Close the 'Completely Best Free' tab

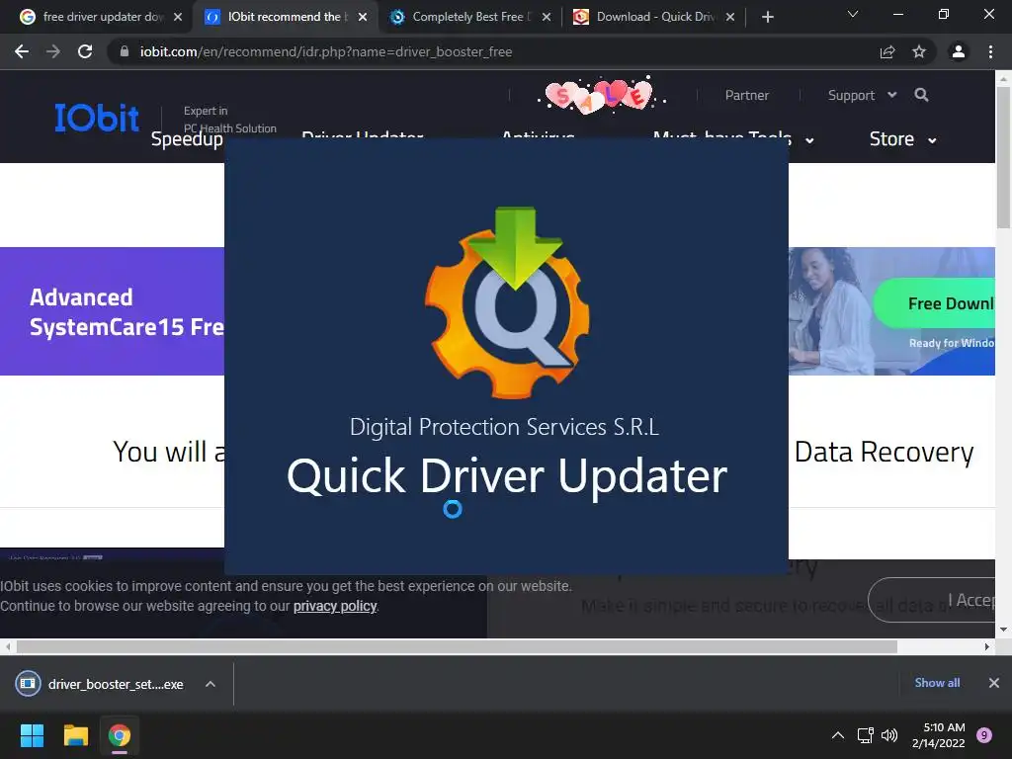click(547, 17)
